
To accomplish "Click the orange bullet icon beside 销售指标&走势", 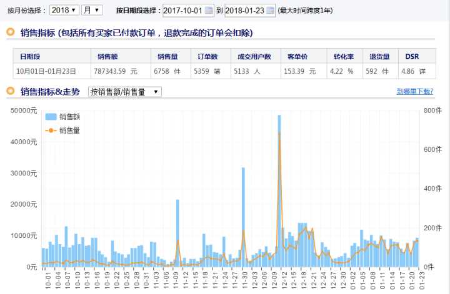I will point(11,92).
